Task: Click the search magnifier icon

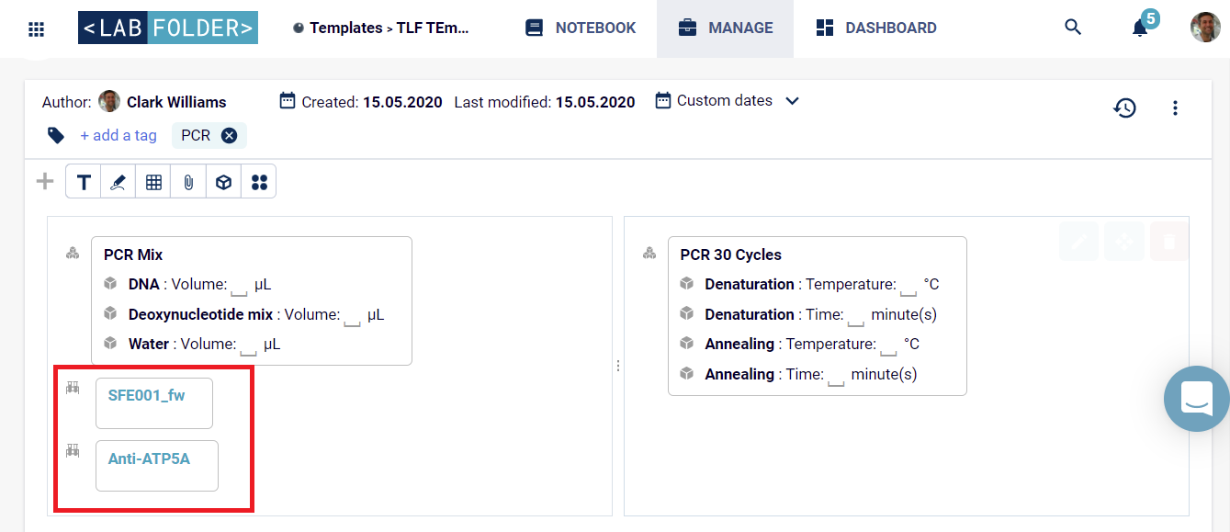Action: coord(1073,28)
